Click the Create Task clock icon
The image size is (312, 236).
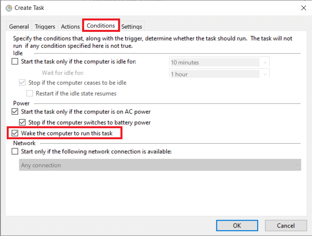click(9, 8)
